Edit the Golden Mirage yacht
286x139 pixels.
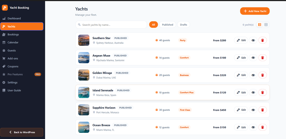(241, 75)
